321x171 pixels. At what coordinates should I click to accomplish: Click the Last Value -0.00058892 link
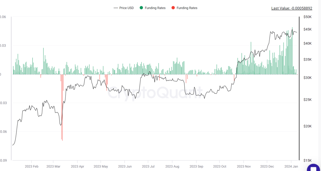pyautogui.click(x=292, y=8)
